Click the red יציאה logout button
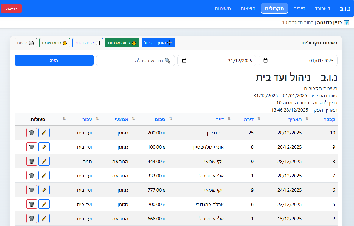Viewport: 354px width, 226px height. pyautogui.click(x=11, y=8)
